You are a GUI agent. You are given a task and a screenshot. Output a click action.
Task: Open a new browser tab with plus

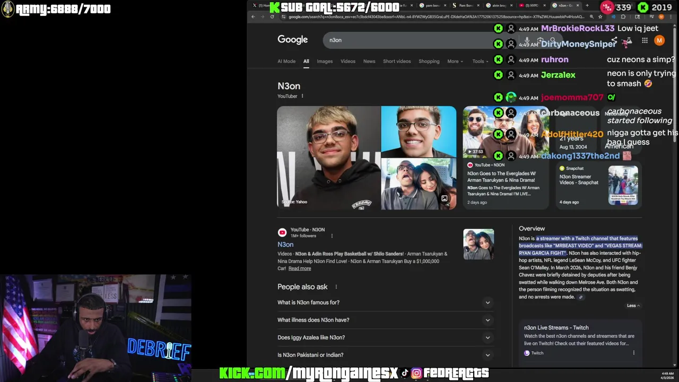tap(587, 5)
